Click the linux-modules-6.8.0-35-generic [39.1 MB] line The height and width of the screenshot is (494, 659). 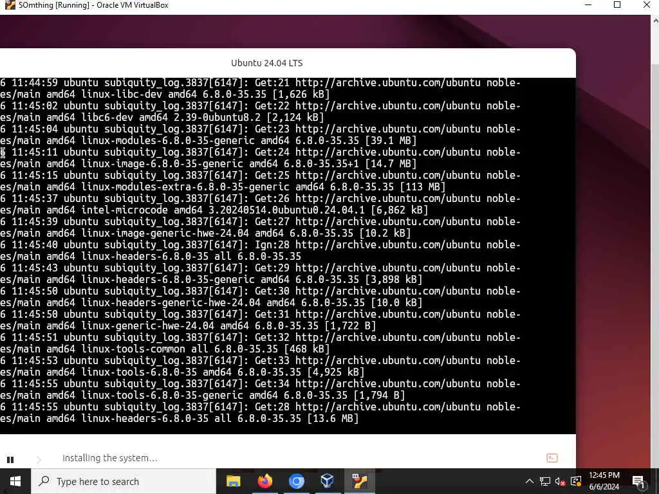[208, 141]
